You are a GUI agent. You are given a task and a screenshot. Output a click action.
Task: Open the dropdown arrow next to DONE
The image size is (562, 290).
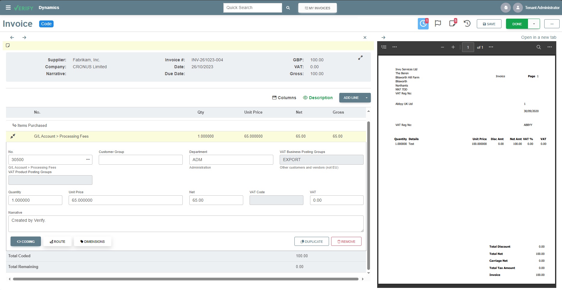point(534,24)
